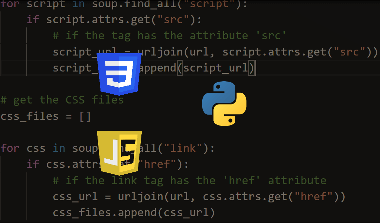This screenshot has height=223, width=380.
Task: Select the for css loop keyword
Action: point(10,148)
